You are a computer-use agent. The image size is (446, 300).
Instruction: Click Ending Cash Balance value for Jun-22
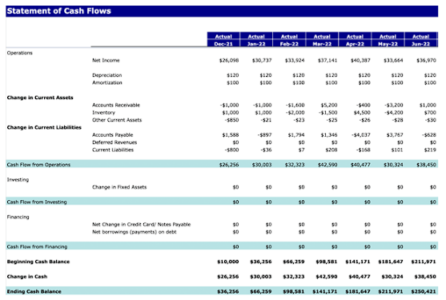tap(424, 291)
